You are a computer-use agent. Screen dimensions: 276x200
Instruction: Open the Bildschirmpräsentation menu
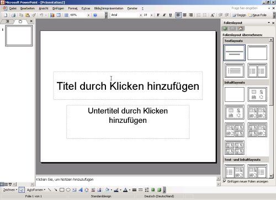click(109, 8)
